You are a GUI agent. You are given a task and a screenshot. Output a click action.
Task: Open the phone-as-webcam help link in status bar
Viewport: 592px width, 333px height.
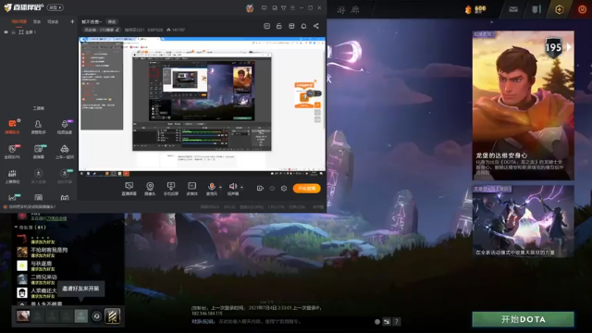tap(32, 207)
